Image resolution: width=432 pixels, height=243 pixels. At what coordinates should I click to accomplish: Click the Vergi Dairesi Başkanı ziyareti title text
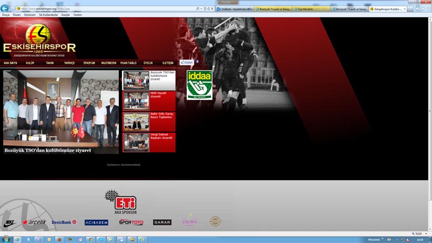click(161, 136)
